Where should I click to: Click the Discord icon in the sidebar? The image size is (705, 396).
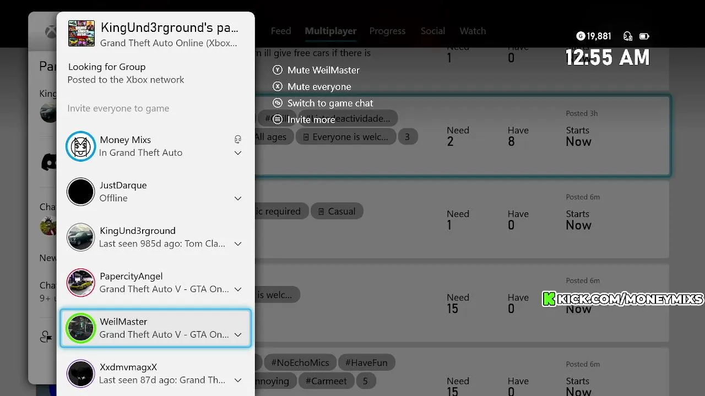pos(50,162)
